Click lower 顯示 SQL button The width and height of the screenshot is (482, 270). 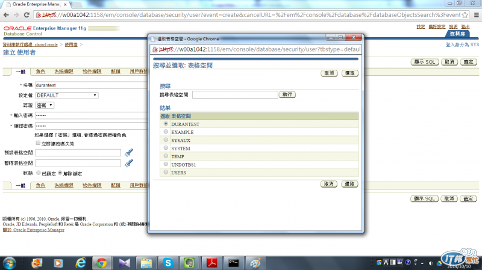[424, 198]
